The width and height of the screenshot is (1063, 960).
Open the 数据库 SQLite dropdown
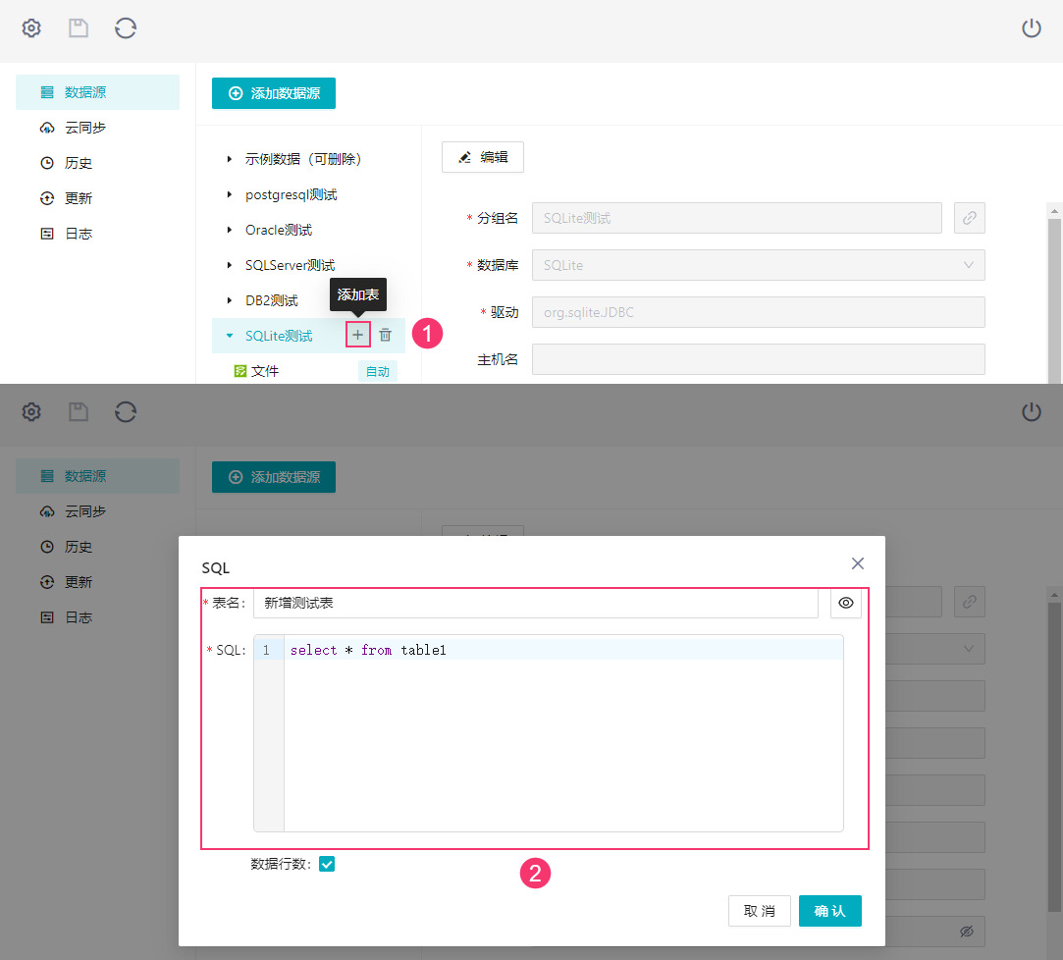(759, 265)
